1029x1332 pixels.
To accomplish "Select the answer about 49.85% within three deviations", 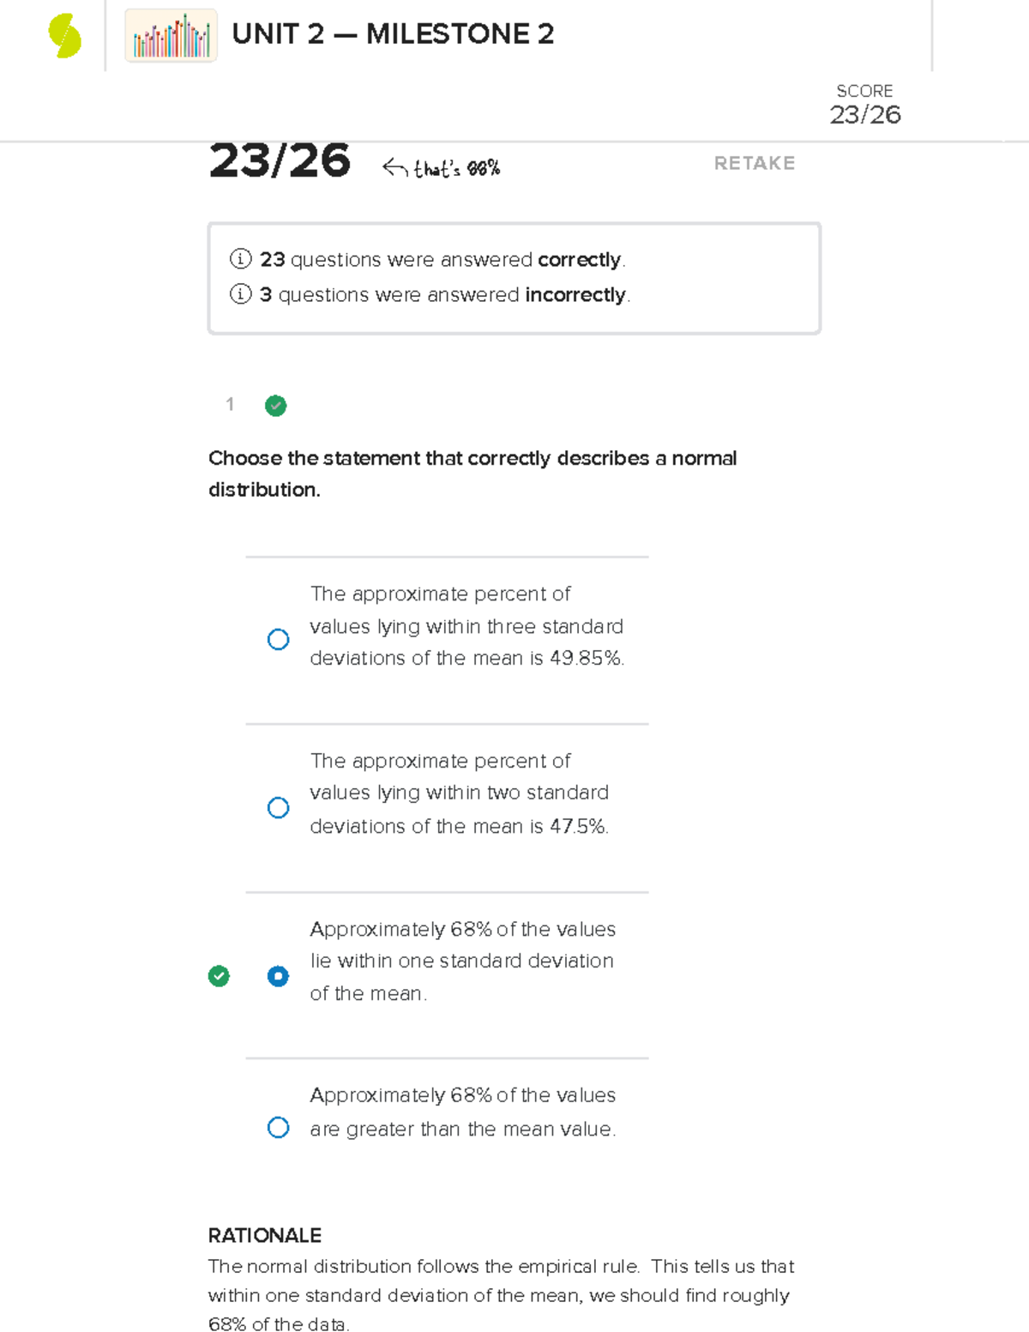I will pyautogui.click(x=278, y=639).
